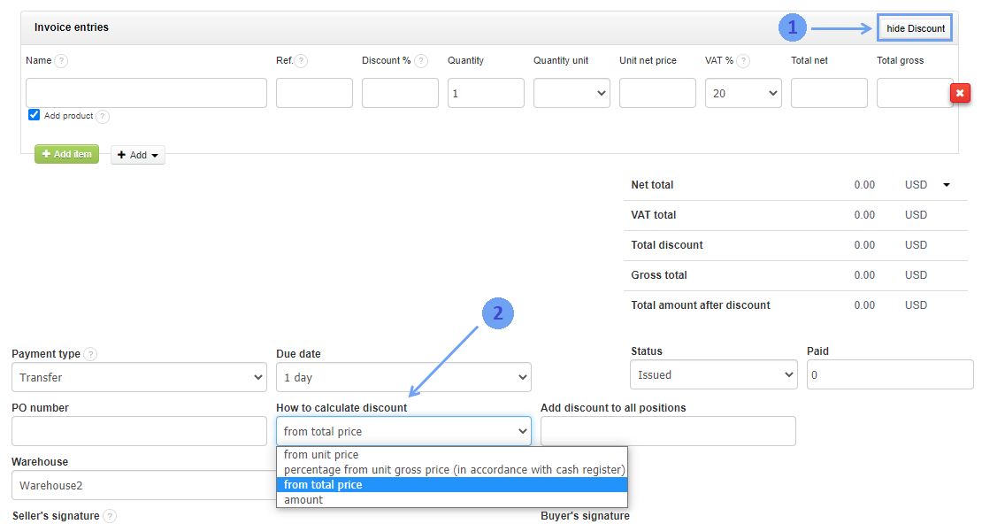982x524 pixels.
Task: Select percentage from unit gross price option
Action: coord(454,470)
